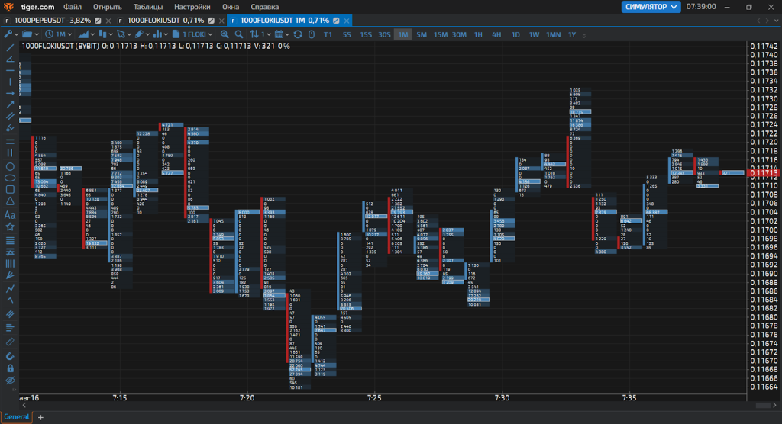Select the text annotation tool

(x=10, y=215)
